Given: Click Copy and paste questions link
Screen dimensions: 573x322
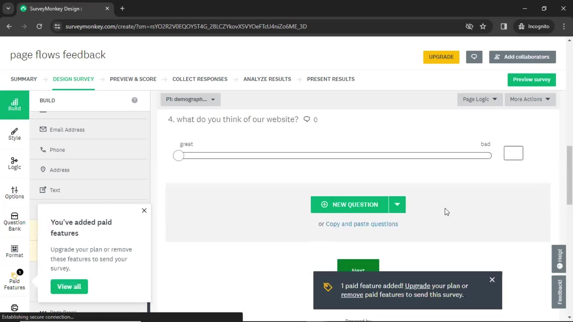Looking at the screenshot, I should 362,224.
